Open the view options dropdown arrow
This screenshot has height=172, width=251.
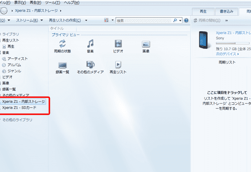click(x=112, y=20)
